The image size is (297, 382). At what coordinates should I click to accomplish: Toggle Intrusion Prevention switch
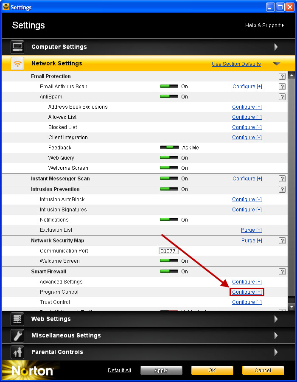pos(169,189)
